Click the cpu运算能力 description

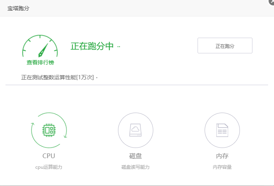coord(49,167)
